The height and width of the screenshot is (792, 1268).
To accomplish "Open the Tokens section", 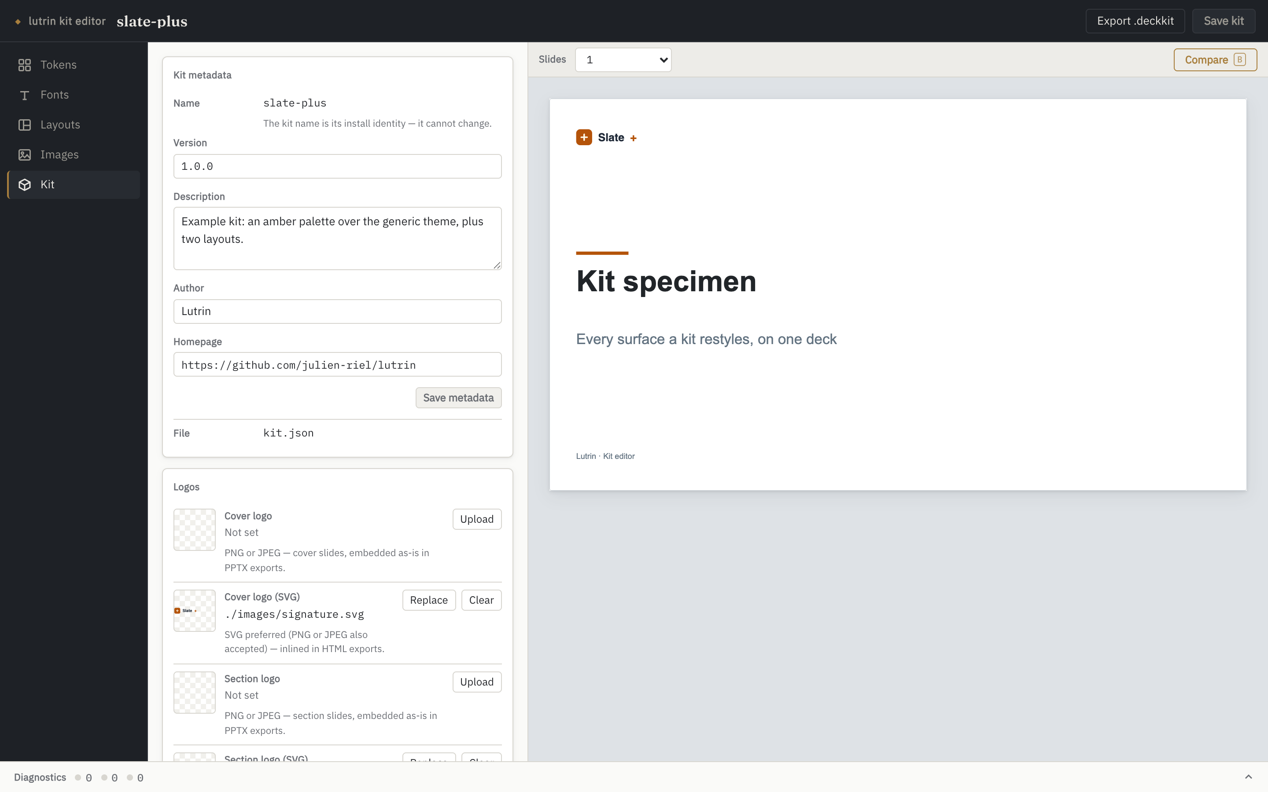I will pos(74,65).
